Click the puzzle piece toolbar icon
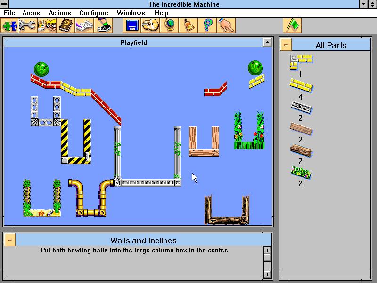Viewport: 377px width, 283px height. pos(9,25)
